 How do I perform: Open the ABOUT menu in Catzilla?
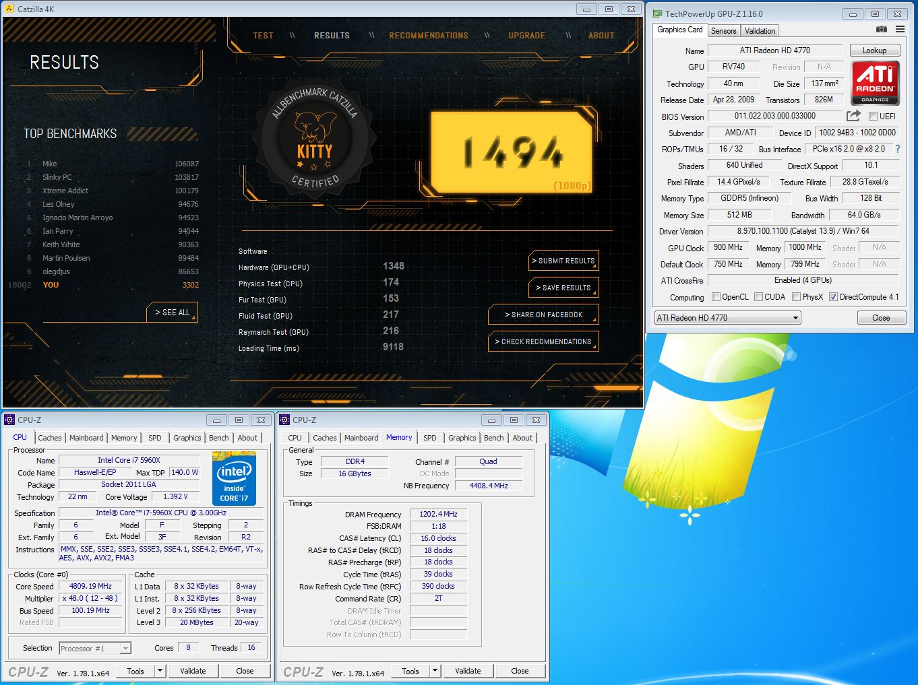click(601, 36)
